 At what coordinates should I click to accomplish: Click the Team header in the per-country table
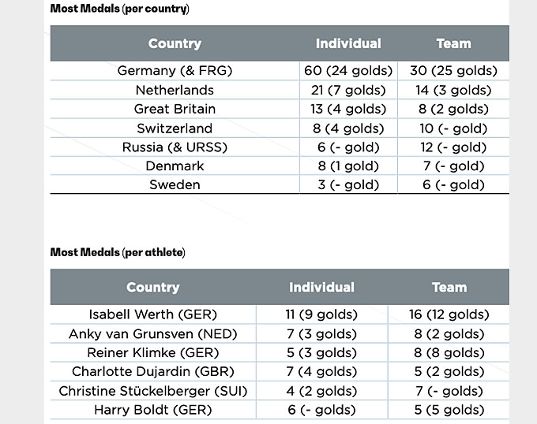point(453,43)
